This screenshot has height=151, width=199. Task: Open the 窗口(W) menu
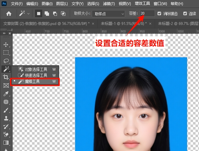click(x=160, y=4)
